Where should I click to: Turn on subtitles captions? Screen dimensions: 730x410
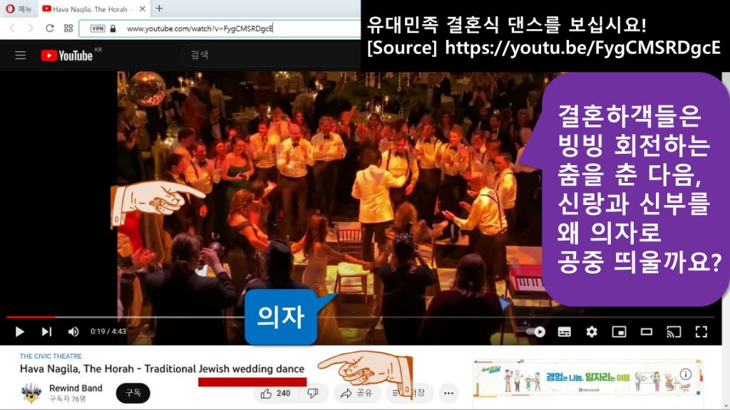565,332
